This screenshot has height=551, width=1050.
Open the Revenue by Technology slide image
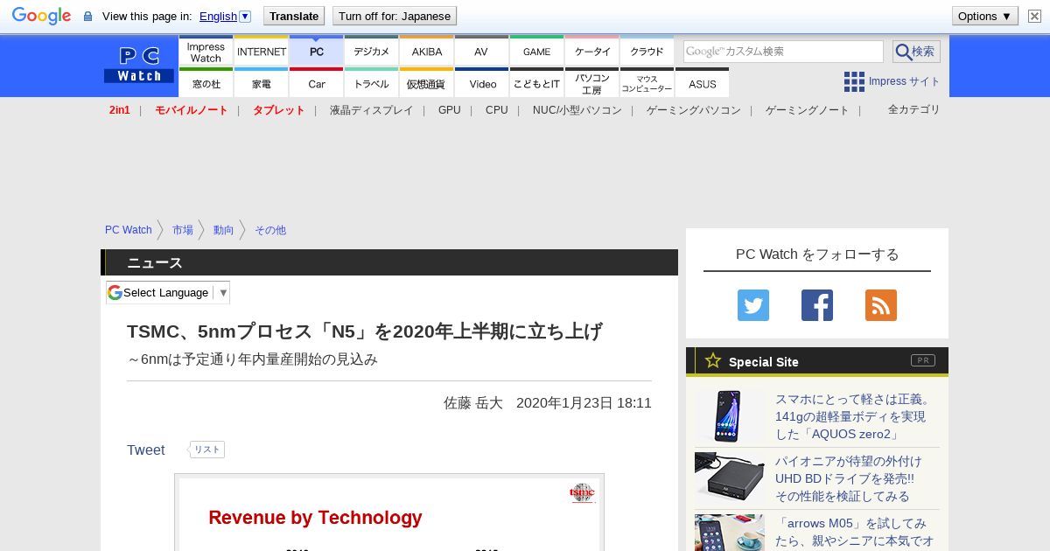tap(389, 513)
